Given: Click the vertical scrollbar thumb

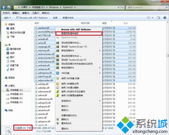Looking at the screenshot, I should (x=167, y=55).
